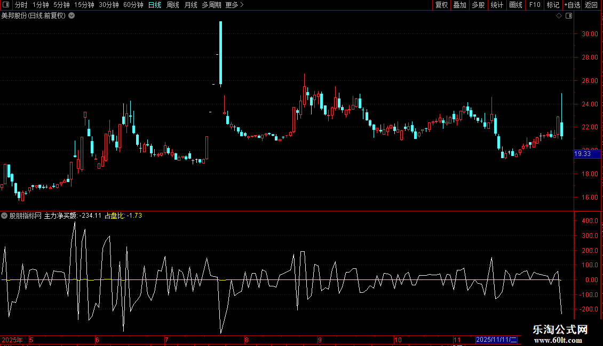Click the 占盘比 value label
Image resolution: width=603 pixels, height=346 pixels.
click(123, 216)
